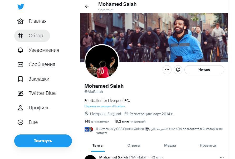The image size is (235, 159).
Task: Open the three-dot profile options menu
Action: tap(167, 69)
